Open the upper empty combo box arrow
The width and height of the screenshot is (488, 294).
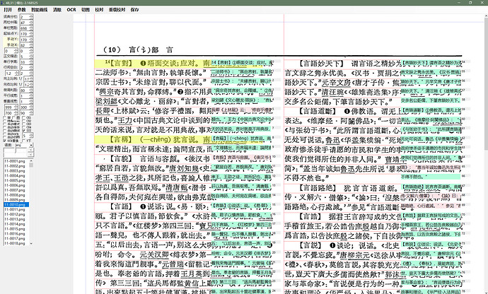pyautogui.click(x=30, y=150)
